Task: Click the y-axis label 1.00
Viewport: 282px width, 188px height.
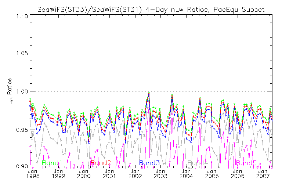Action: [22, 91]
